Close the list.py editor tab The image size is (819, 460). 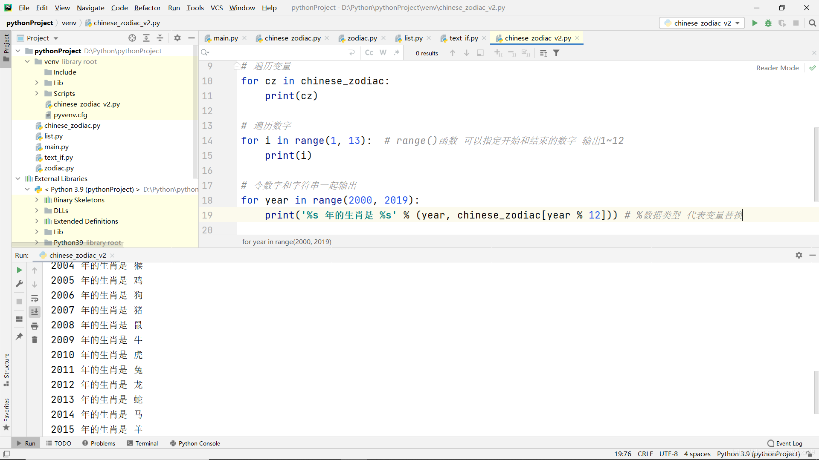pyautogui.click(x=429, y=38)
